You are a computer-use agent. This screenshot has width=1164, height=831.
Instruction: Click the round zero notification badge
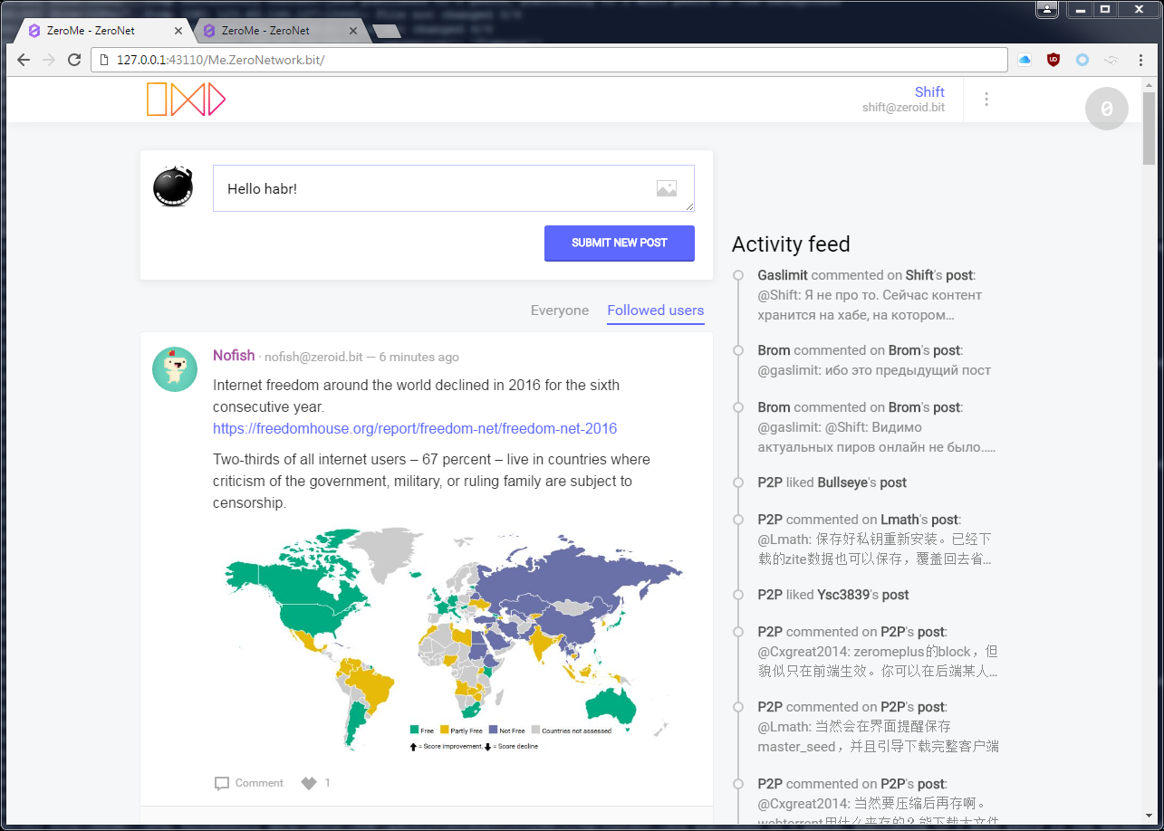(x=1106, y=109)
